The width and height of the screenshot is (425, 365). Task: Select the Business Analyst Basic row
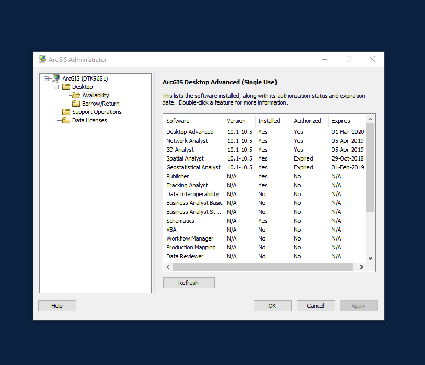pos(265,203)
